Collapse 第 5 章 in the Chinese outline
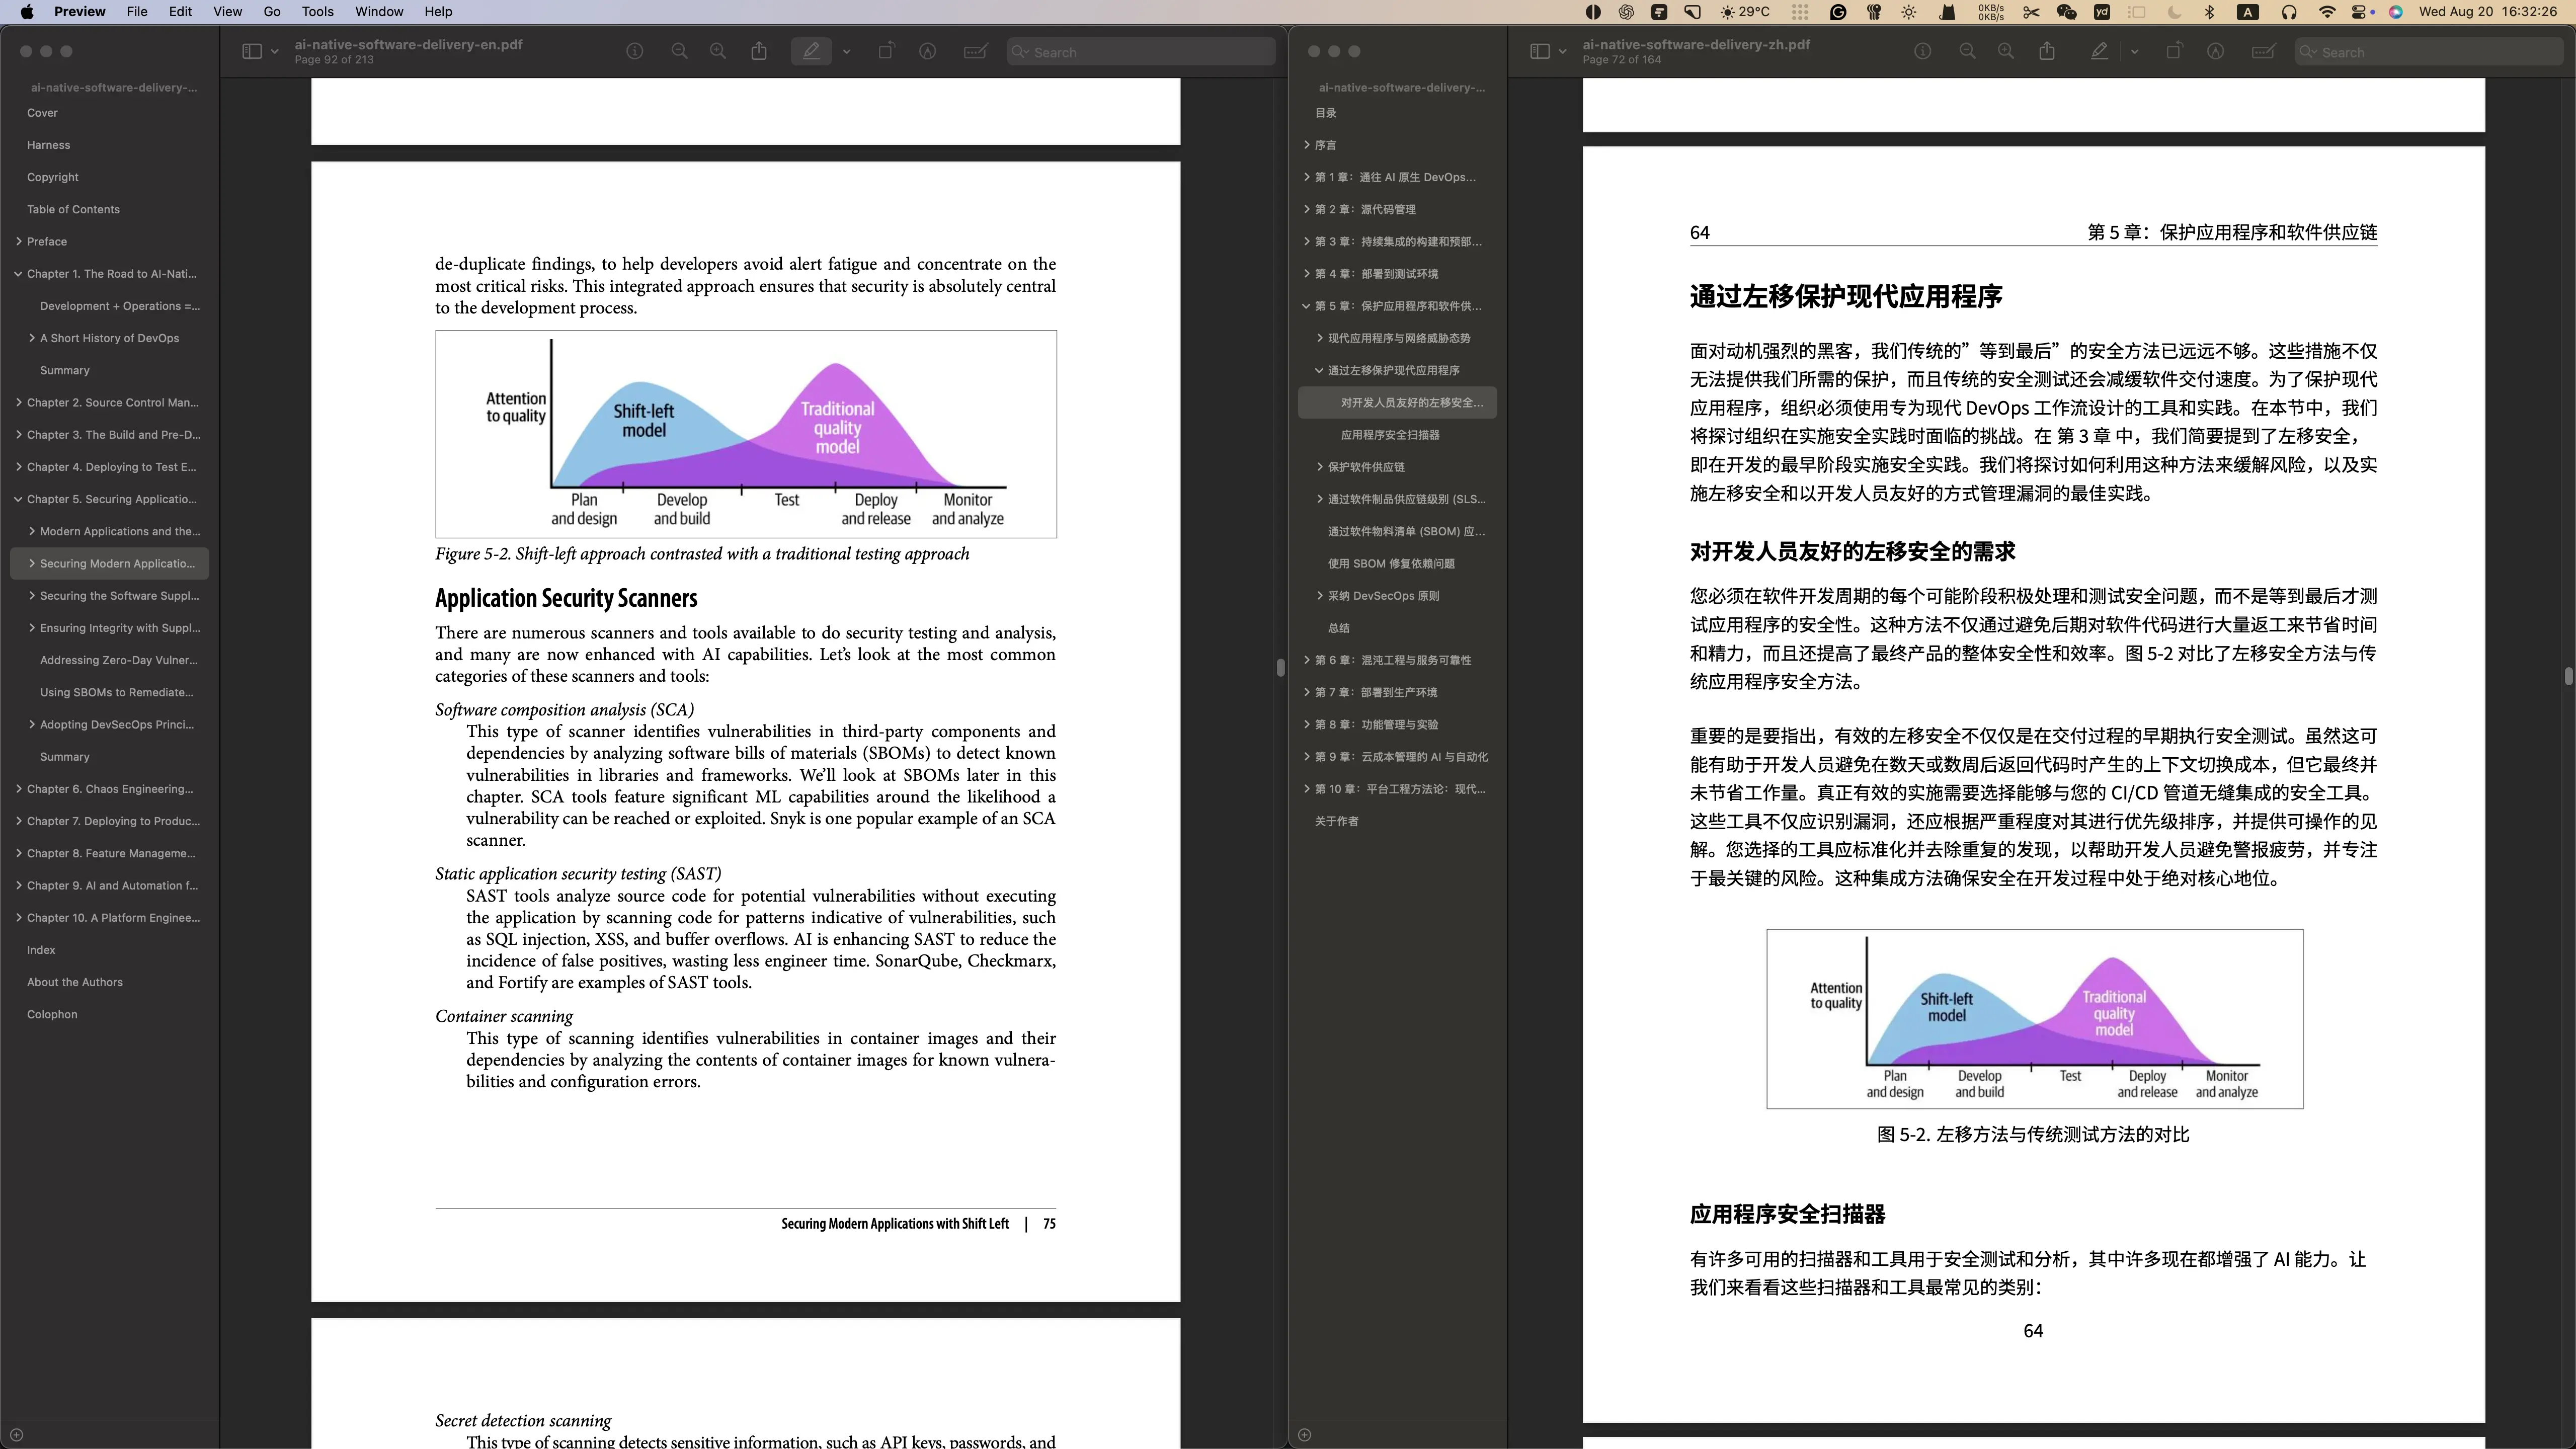2576x1449 pixels. (x=1307, y=306)
